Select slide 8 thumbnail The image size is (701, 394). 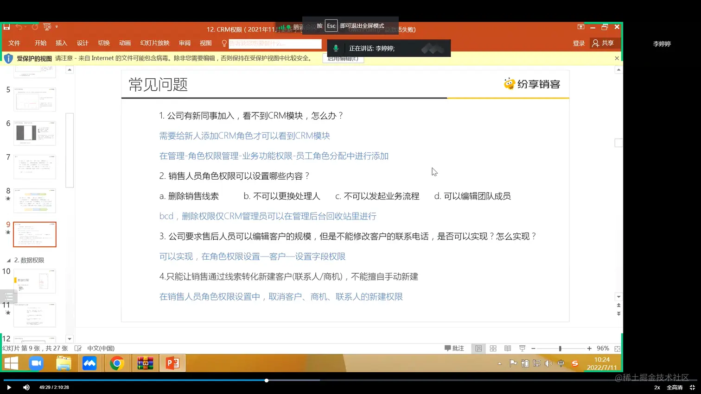tap(35, 200)
